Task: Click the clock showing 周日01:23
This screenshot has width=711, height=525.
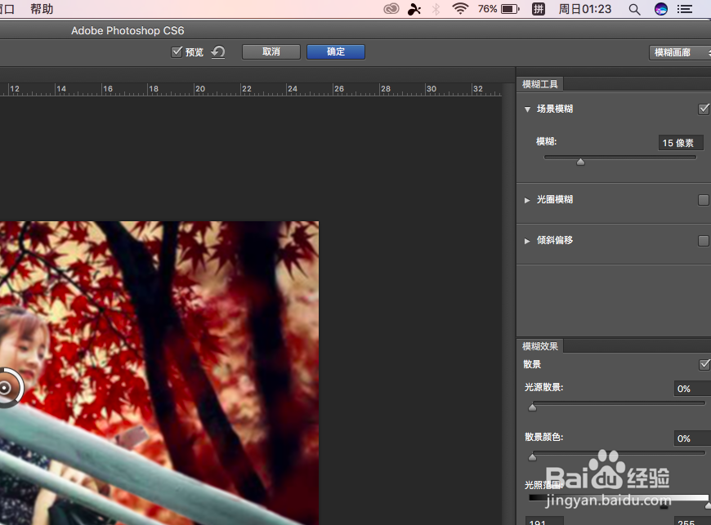Action: [584, 9]
